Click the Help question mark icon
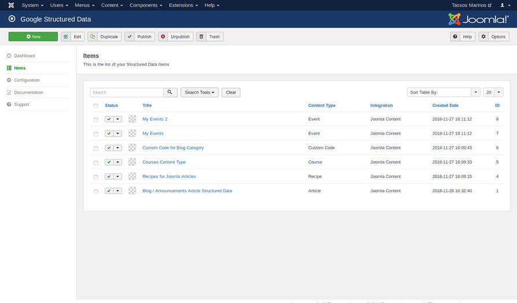The width and height of the screenshot is (517, 303). coord(455,36)
